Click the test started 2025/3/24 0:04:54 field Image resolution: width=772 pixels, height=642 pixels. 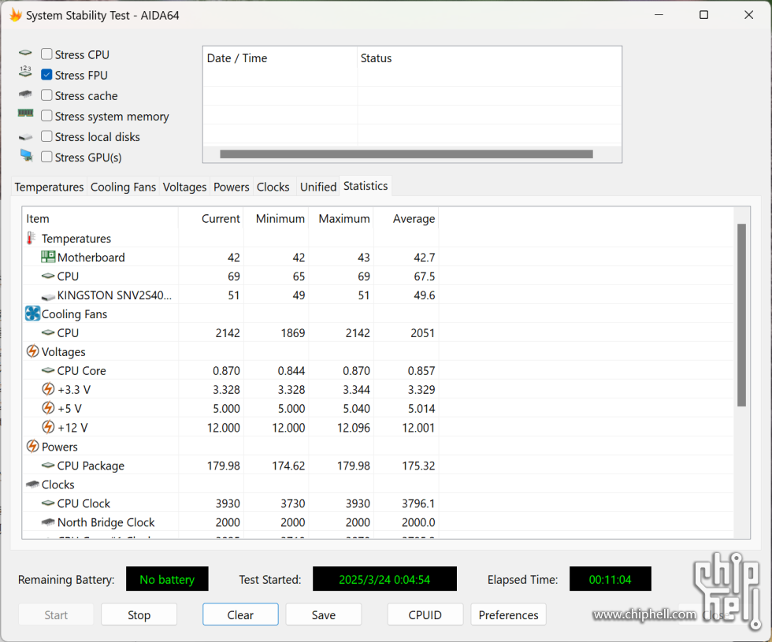pos(384,579)
